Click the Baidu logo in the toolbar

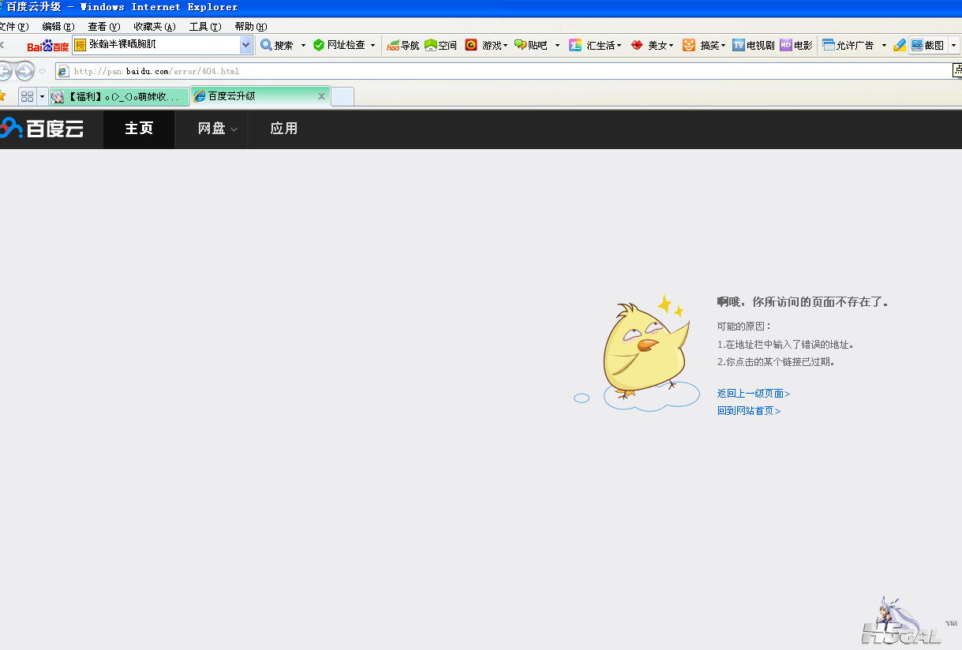(x=47, y=46)
